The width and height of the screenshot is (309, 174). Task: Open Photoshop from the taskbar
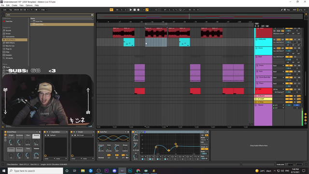(130, 171)
